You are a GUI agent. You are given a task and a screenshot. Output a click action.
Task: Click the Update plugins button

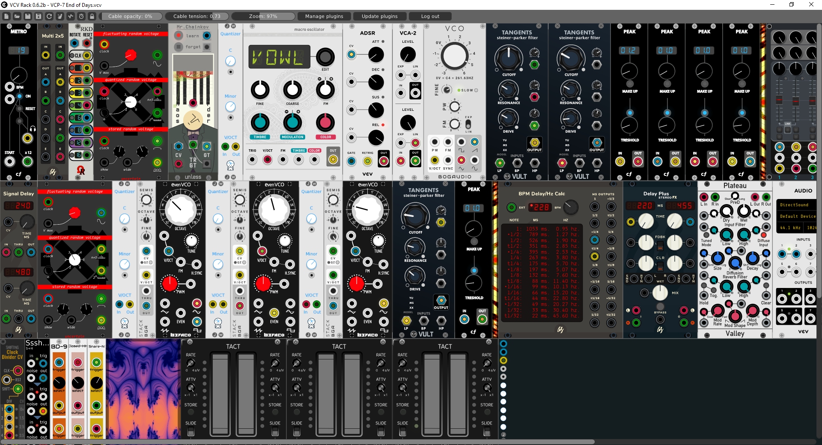(x=380, y=16)
